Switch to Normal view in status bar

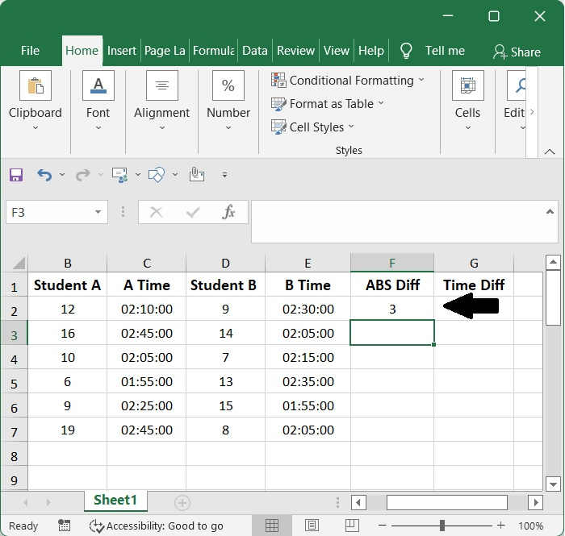(272, 526)
